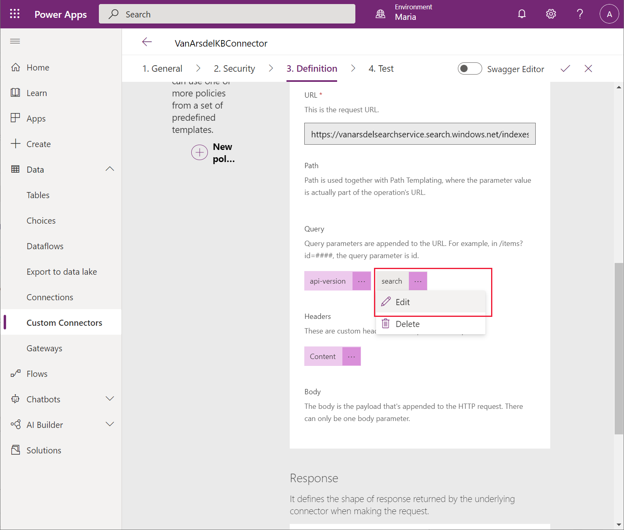624x530 pixels.
Task: Open Choices under Data
Action: click(x=41, y=221)
